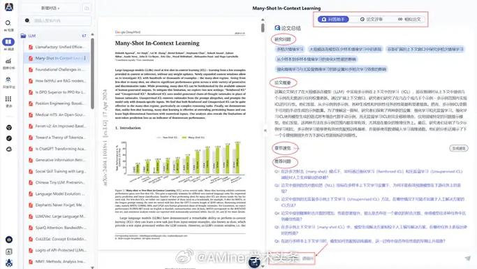Click the blue robot icon at the sidebar bottom

tap(9, 263)
